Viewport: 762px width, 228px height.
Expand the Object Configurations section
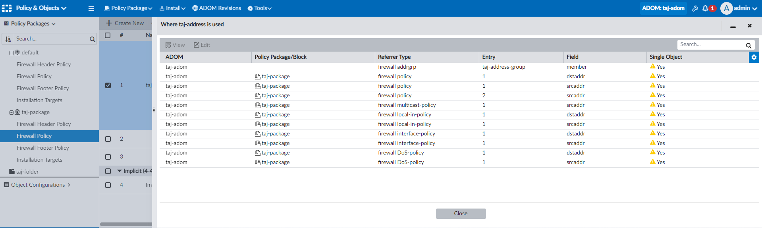[x=38, y=185]
